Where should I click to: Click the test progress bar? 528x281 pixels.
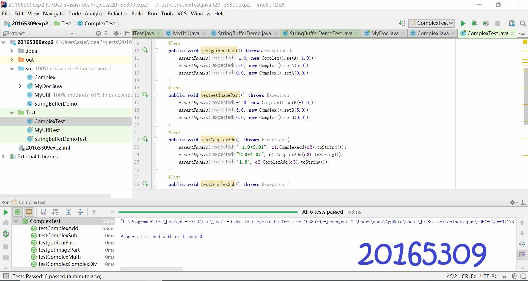[x=208, y=212]
